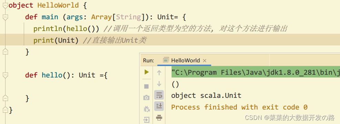Click the 'object' keyword on first line
Screen dimensions: 340x124
(x=21, y=5)
